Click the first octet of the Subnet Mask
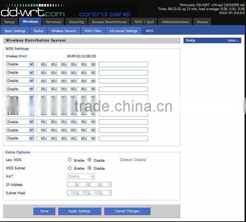Viewport: 246px width, 222px height. (x=72, y=193)
